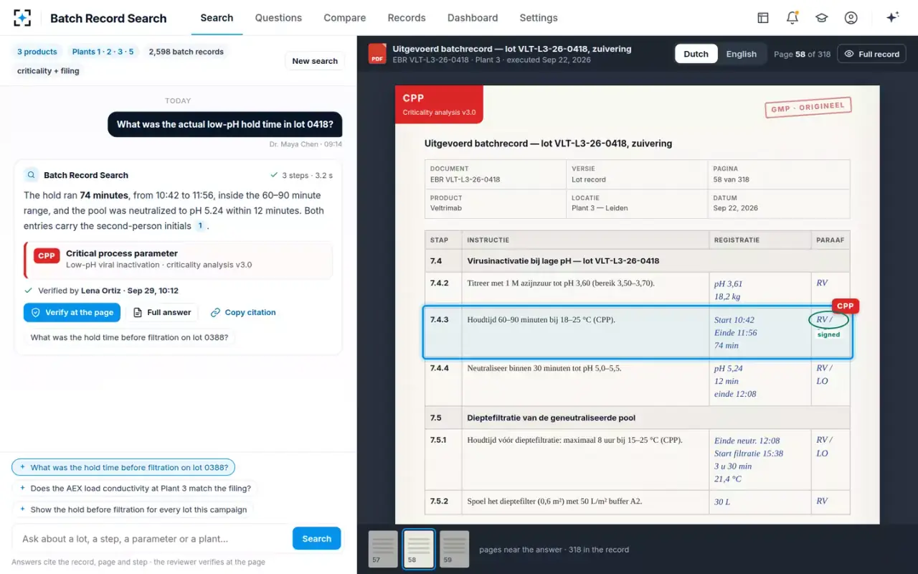Go to the Questions tab
This screenshot has width=918, height=574.
point(278,18)
